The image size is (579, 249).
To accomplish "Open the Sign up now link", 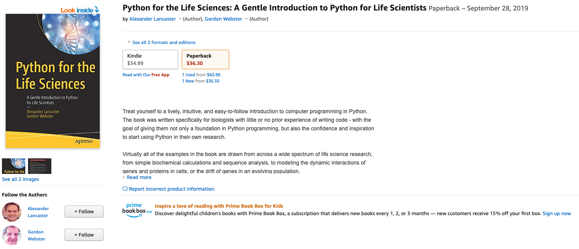I will tap(557, 214).
